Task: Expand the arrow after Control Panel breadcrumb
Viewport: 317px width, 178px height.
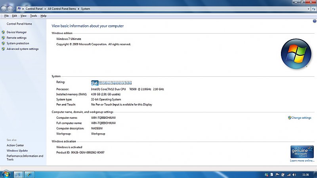Action: [x=45, y=9]
